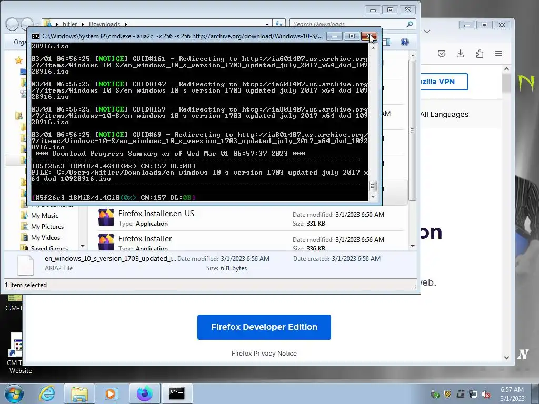Select My Pictures in navigation pane
This screenshot has height=404, width=539.
(47, 226)
